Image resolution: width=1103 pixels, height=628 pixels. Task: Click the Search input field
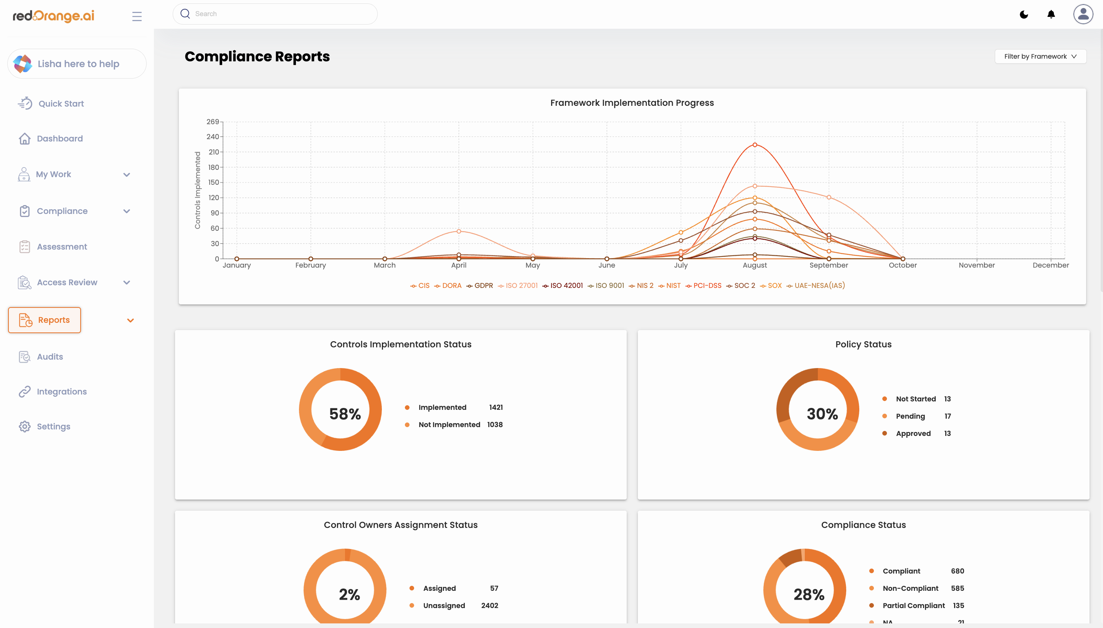(x=275, y=14)
